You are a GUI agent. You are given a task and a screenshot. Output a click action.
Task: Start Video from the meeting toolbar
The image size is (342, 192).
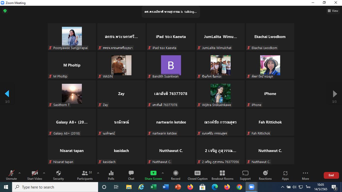tap(35, 175)
